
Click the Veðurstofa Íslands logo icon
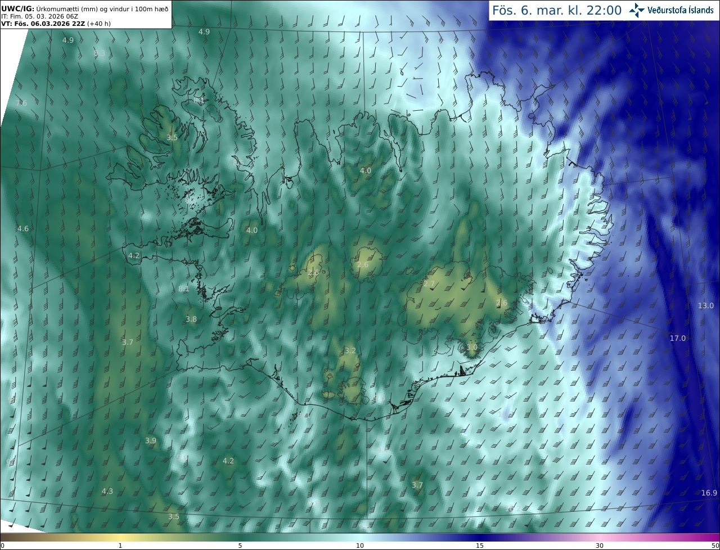coord(637,10)
